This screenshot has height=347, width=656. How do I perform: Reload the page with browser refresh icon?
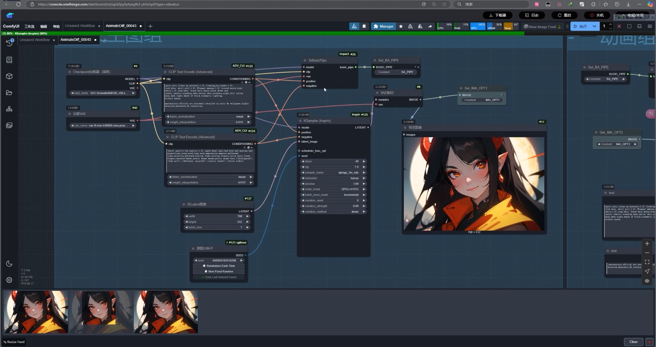pos(18,4)
